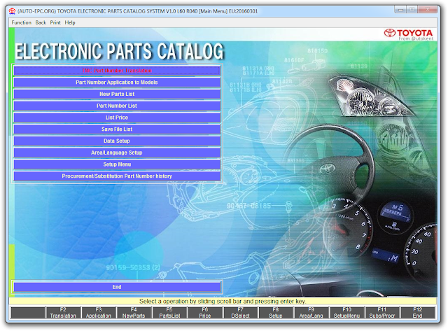The height and width of the screenshot is (331, 448).
Task: Click the F8 Setup key button
Action: point(276,313)
